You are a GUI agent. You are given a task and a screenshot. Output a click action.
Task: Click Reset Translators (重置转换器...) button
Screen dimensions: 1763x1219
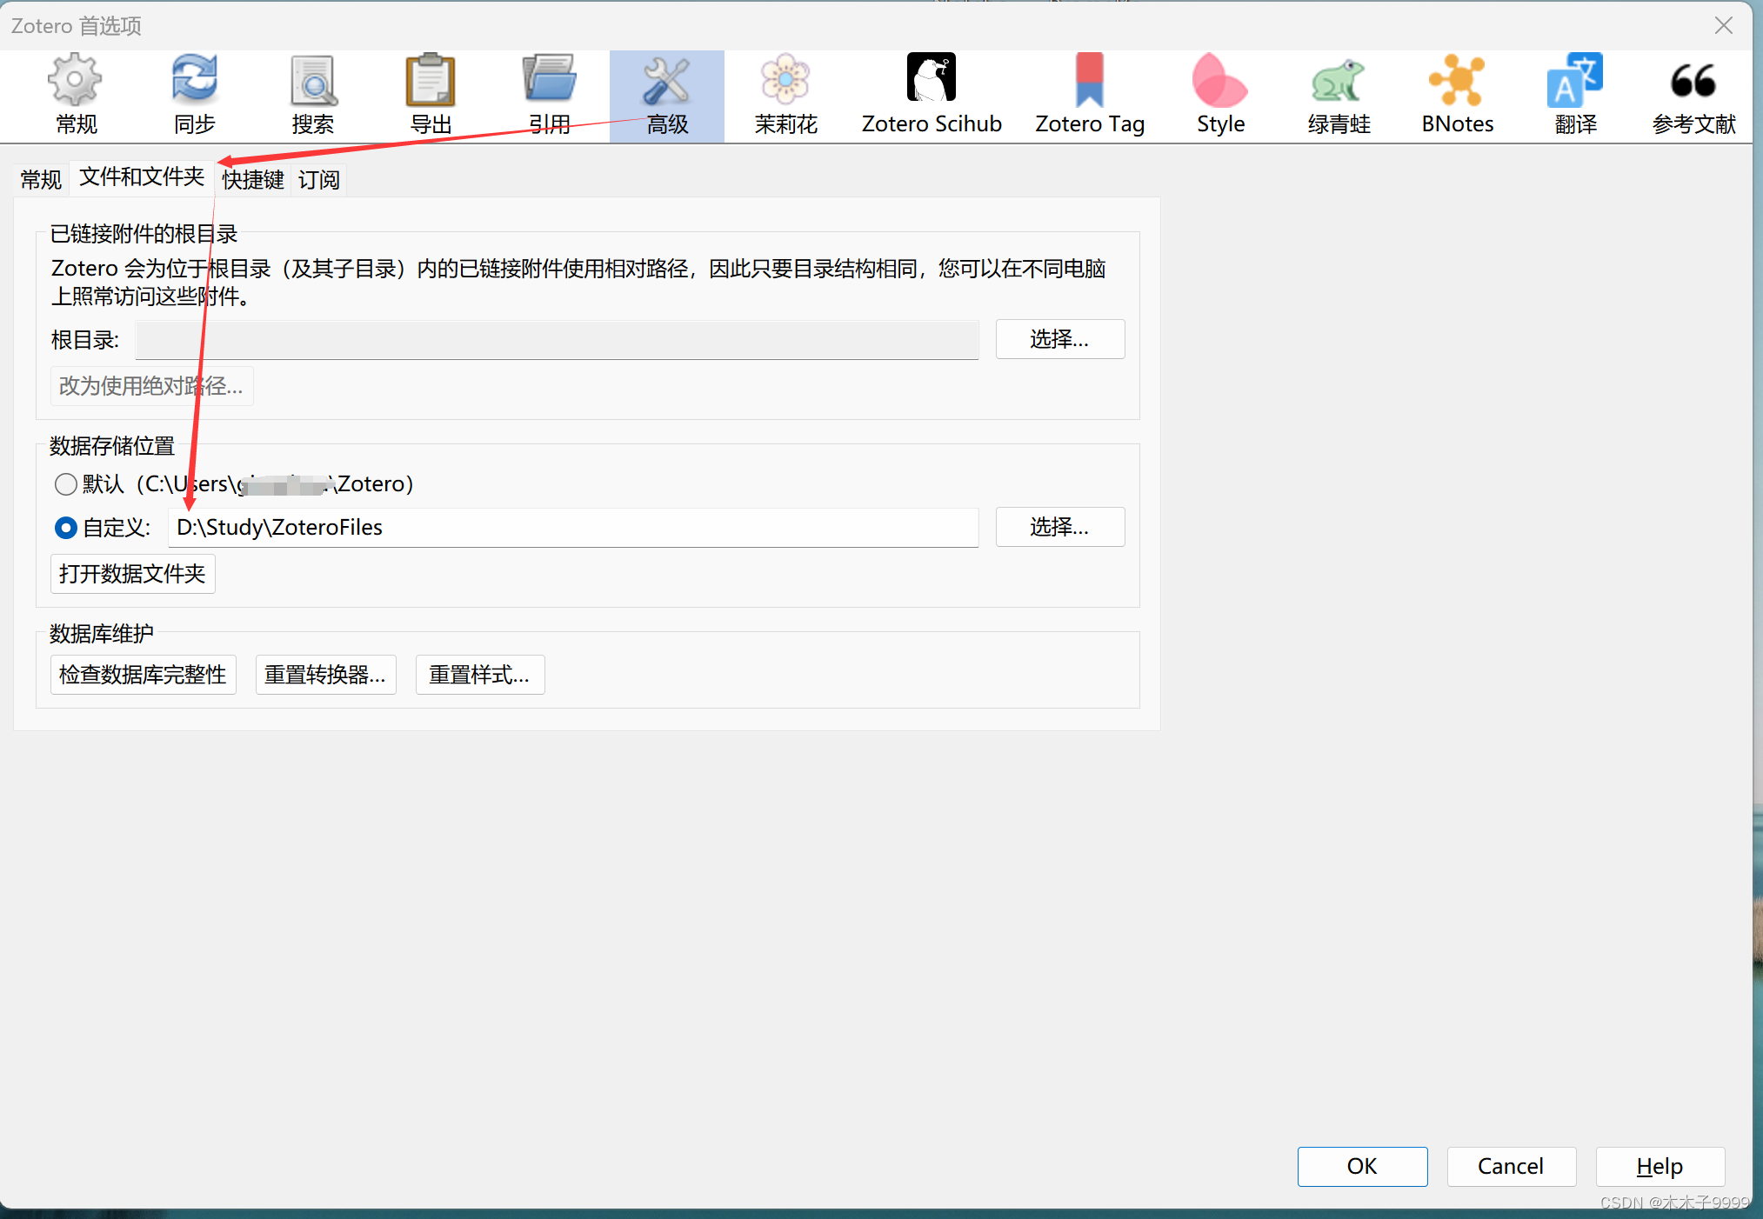tap(325, 675)
